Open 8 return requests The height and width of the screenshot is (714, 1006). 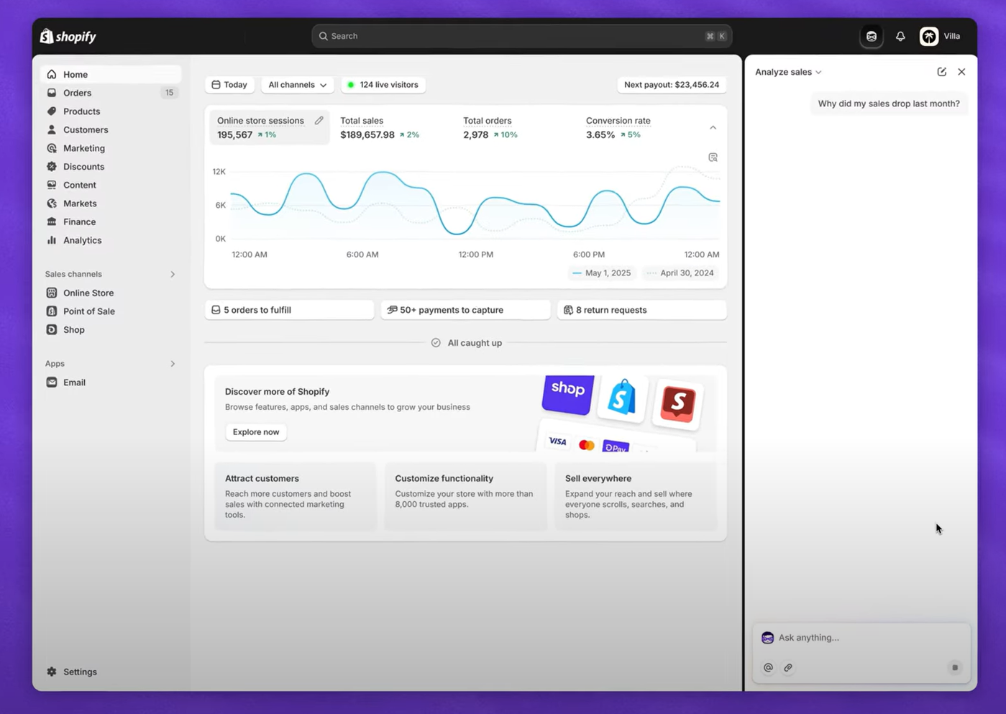pos(642,310)
